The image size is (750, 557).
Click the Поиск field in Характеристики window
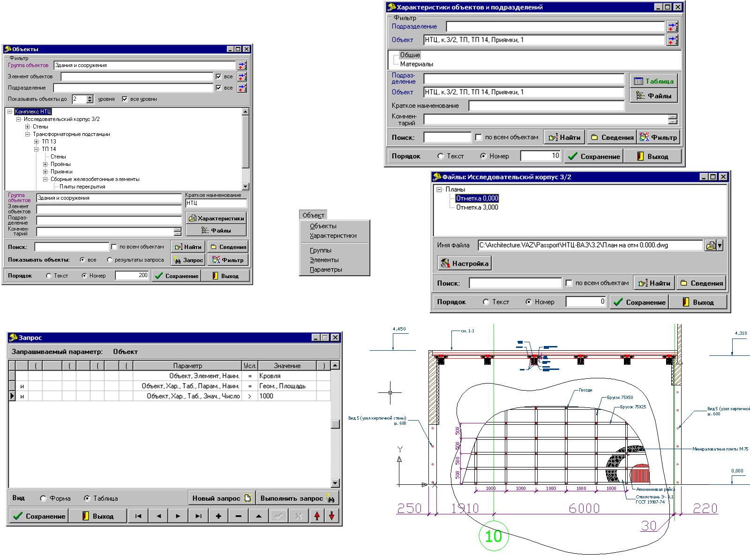click(447, 137)
